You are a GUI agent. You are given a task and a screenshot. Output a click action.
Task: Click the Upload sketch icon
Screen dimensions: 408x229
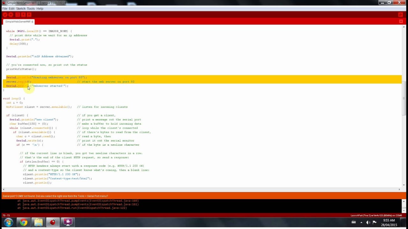(11, 15)
